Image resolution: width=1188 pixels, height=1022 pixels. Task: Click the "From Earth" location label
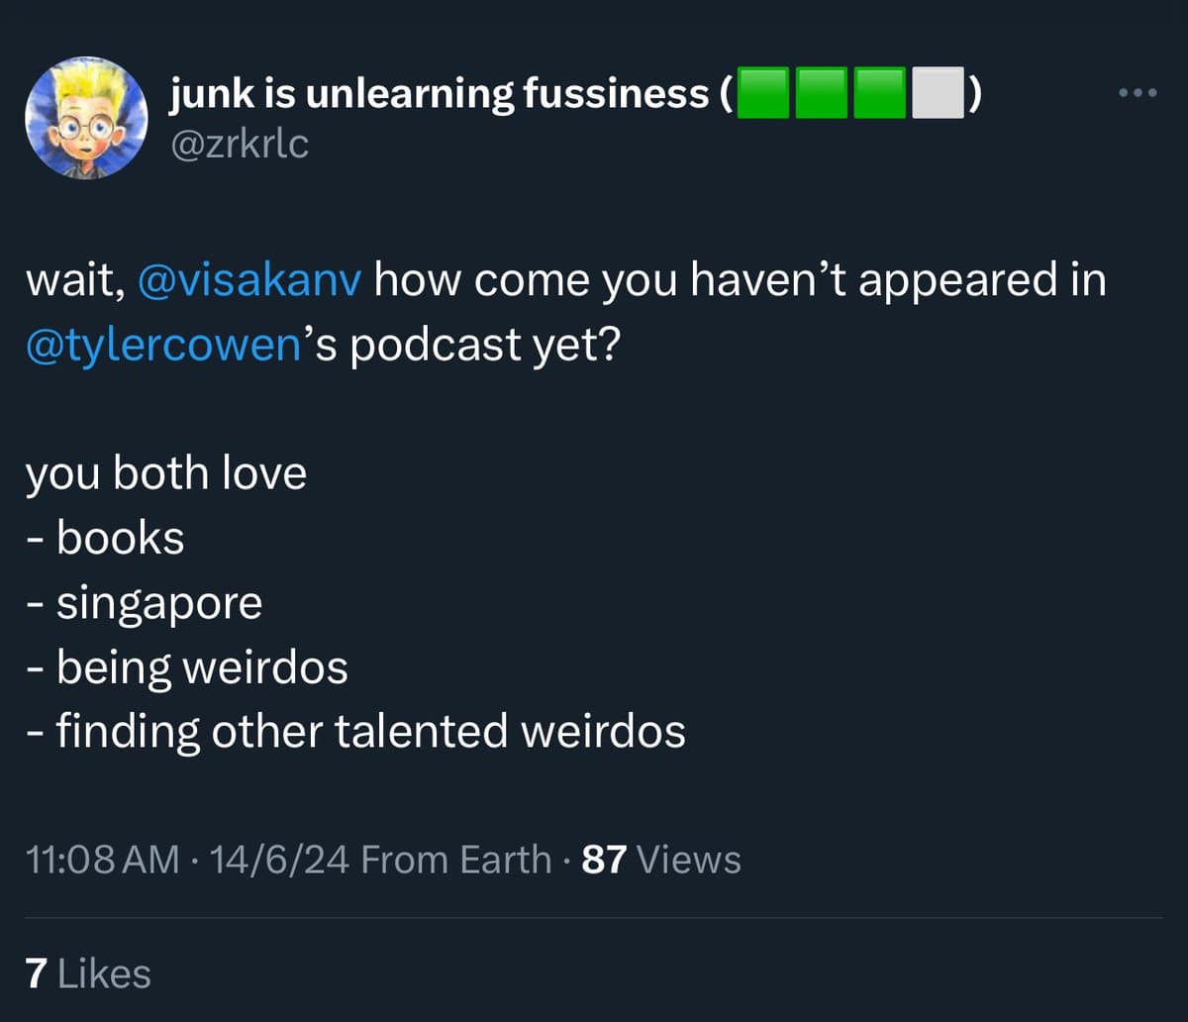coord(456,860)
